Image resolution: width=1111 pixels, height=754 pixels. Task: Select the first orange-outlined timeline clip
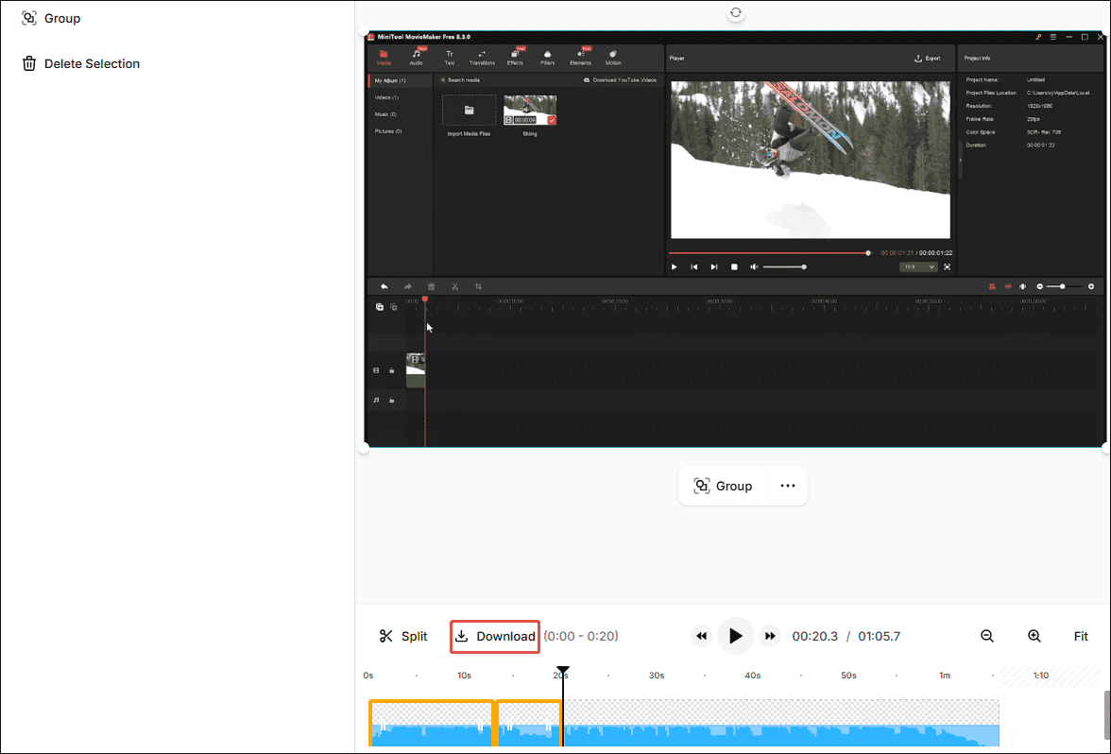[x=432, y=723]
